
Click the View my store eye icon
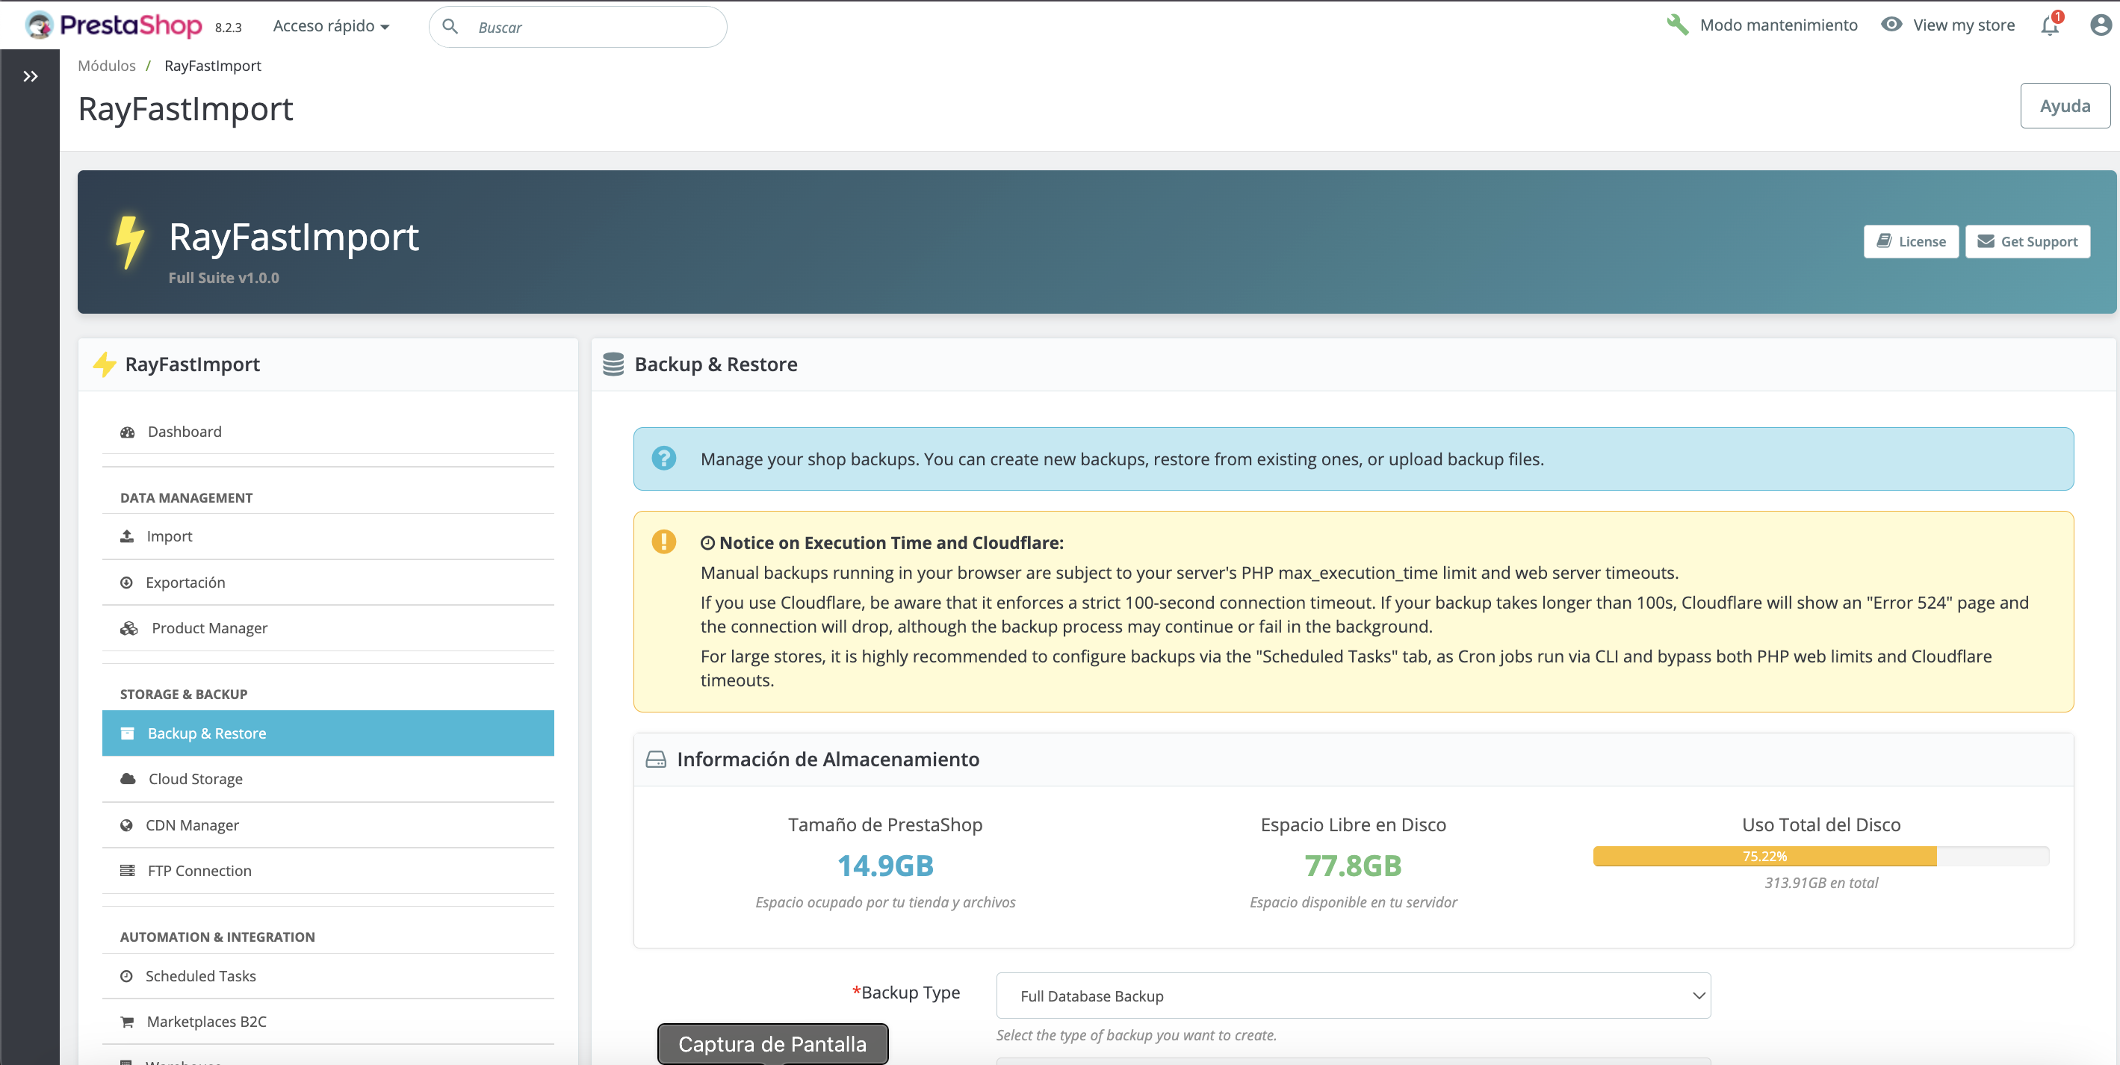click(x=1891, y=25)
